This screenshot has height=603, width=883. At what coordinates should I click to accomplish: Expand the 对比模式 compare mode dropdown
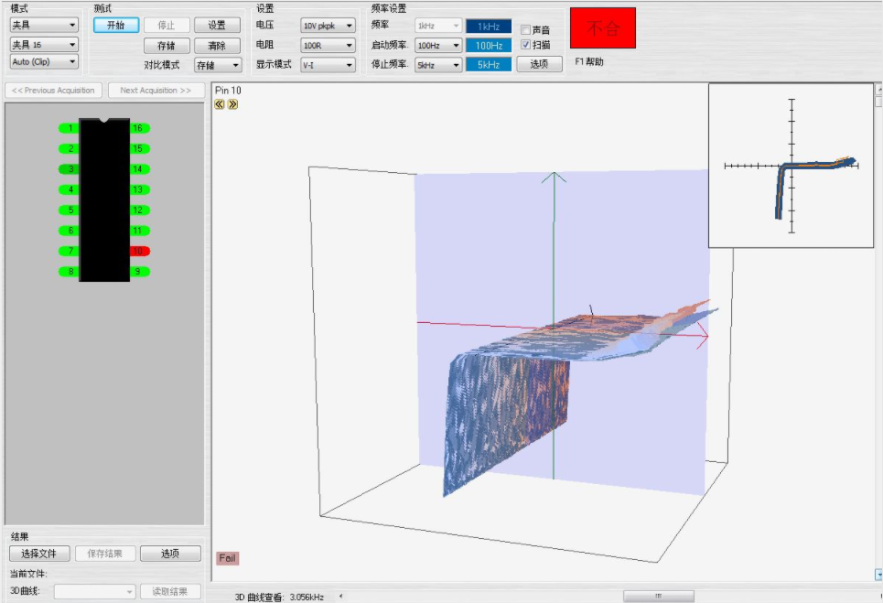pyautogui.click(x=218, y=65)
